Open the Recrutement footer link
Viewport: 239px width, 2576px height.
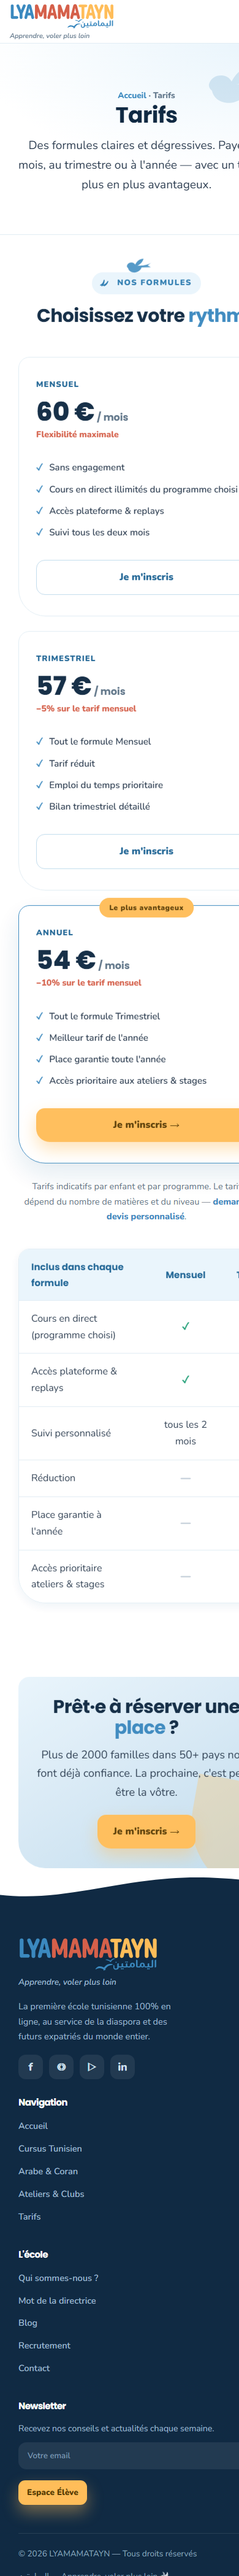[x=44, y=2345]
